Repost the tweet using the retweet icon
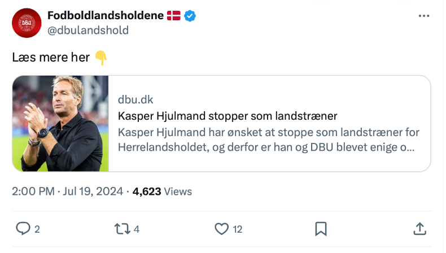Screen dimensions: 446x253 121,229
